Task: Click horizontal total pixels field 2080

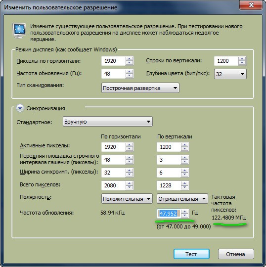Action: [x=113, y=185]
